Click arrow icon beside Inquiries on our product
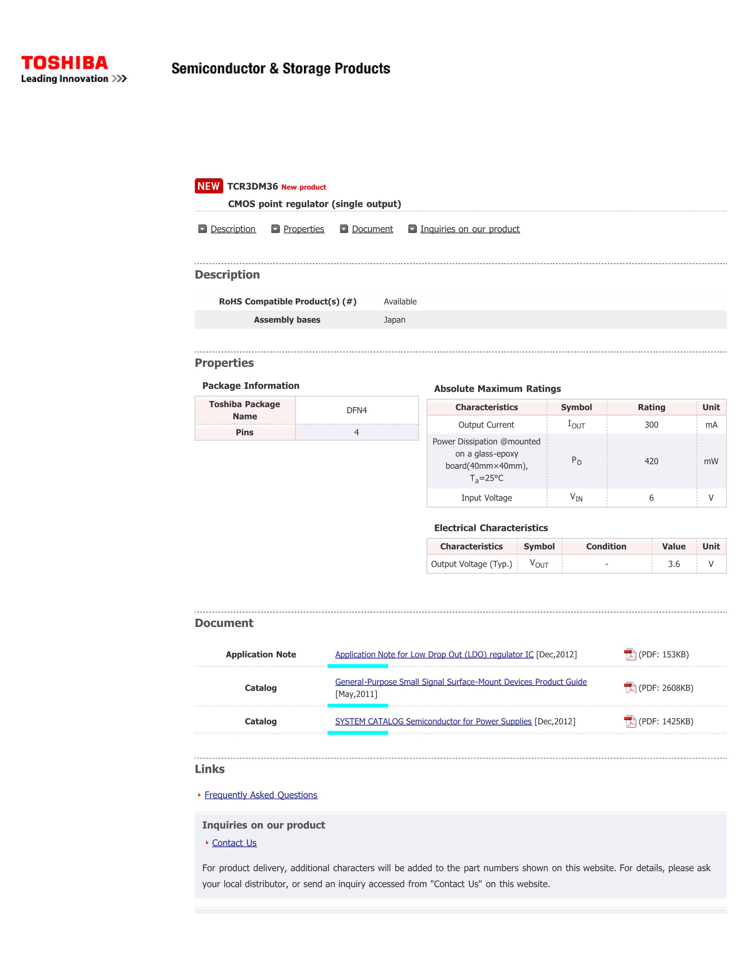 (x=413, y=229)
